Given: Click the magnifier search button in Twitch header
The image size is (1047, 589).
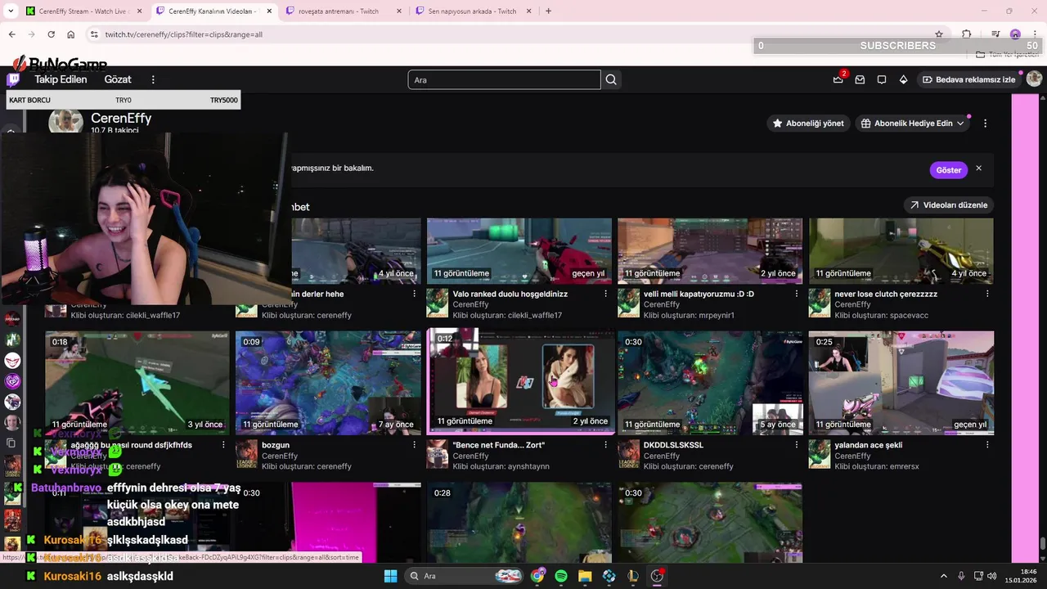Looking at the screenshot, I should click(611, 79).
